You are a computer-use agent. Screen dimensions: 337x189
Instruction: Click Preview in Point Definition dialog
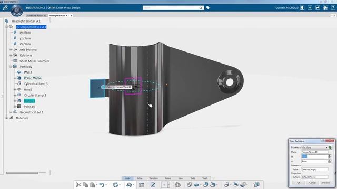pos(326,183)
